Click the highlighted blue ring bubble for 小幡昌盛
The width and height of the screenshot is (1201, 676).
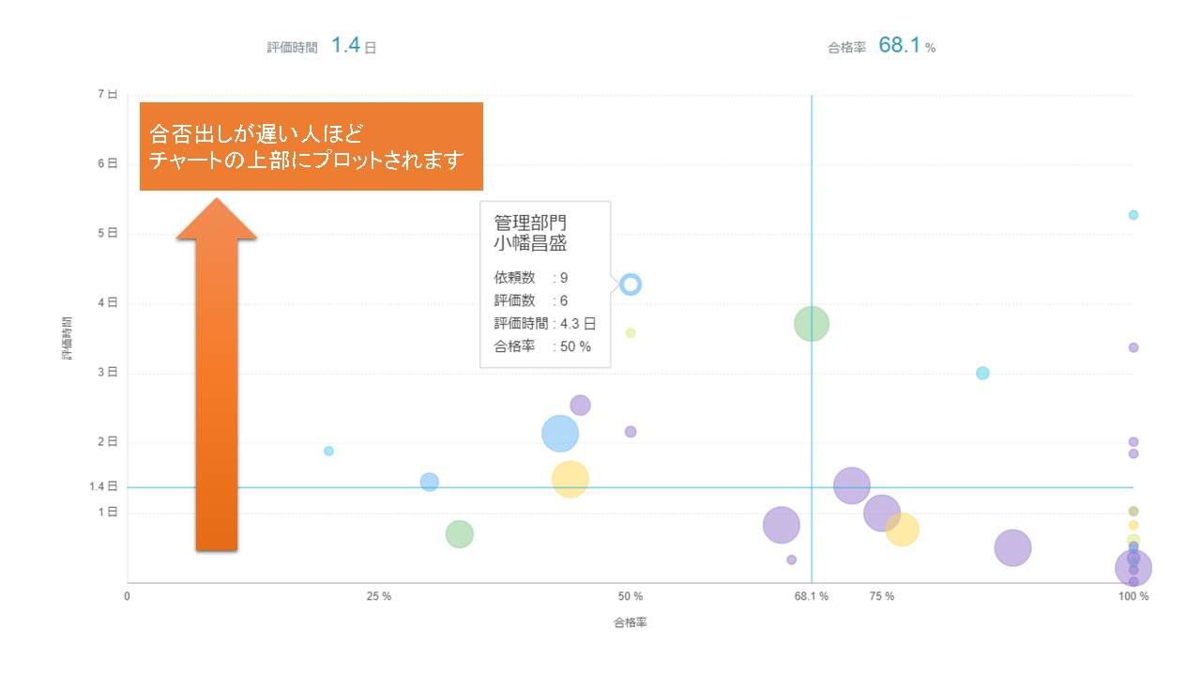coord(631,284)
